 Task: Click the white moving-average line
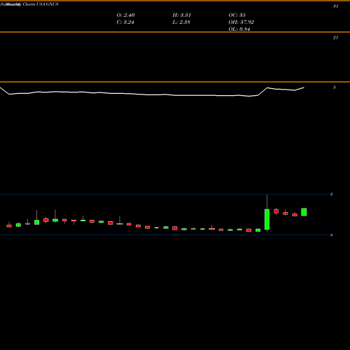[152, 94]
